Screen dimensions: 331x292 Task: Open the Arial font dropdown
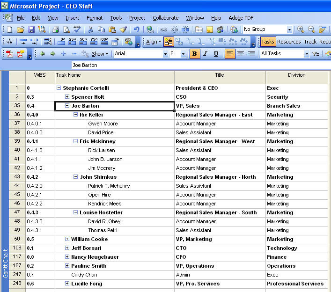(165, 54)
